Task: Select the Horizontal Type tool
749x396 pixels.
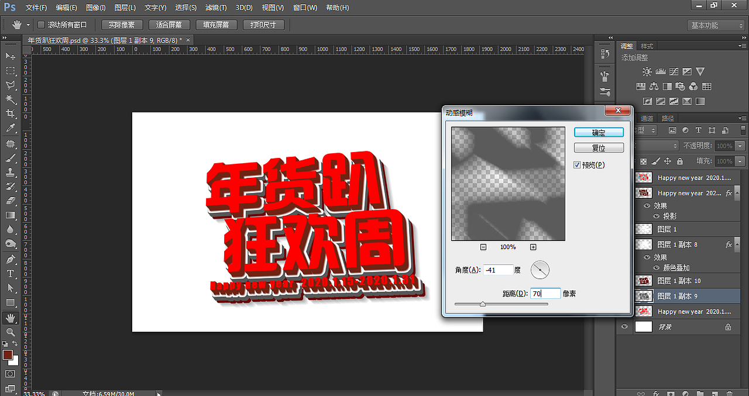Action: point(9,274)
